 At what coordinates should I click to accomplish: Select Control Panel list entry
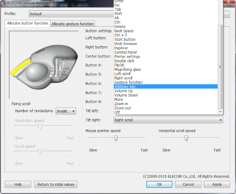(x=166, y=52)
